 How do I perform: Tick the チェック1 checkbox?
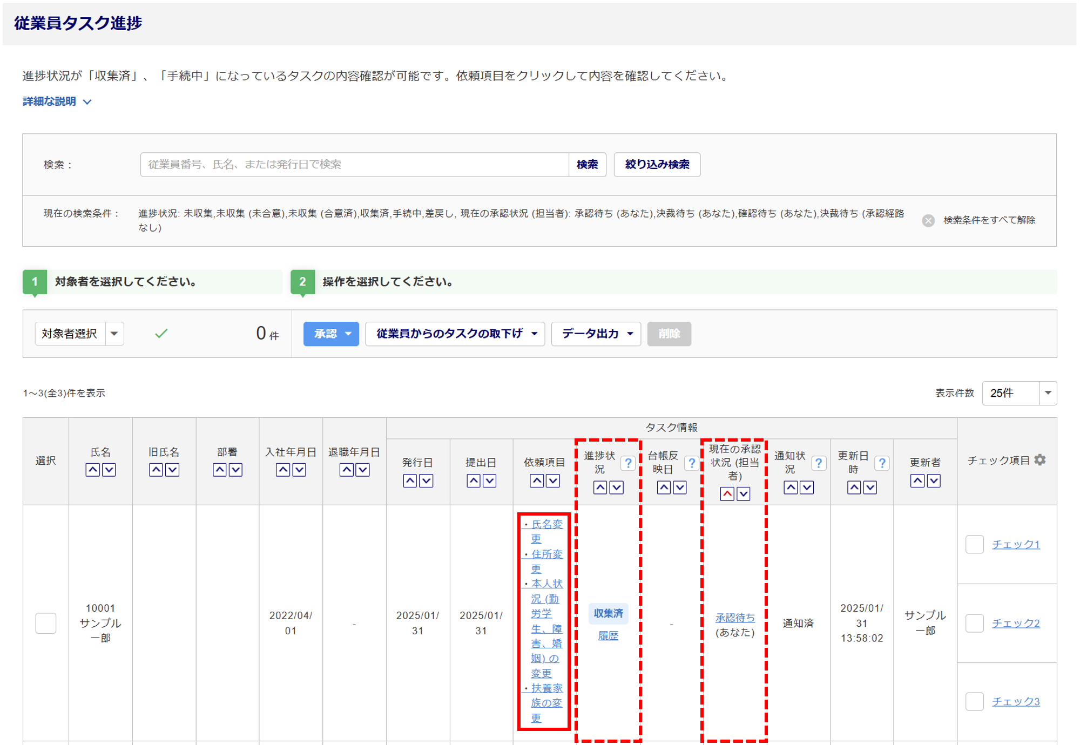(x=974, y=544)
